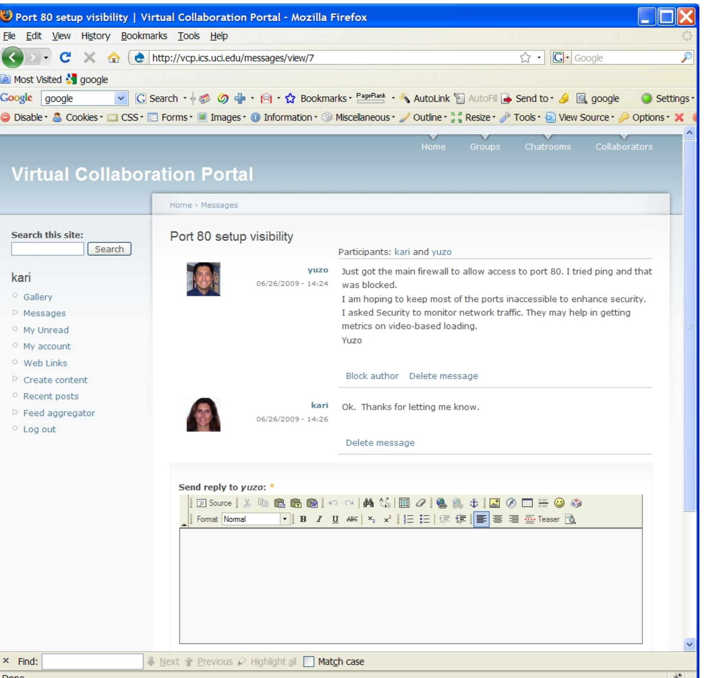
Task: Click the reply message text area
Action: tap(411, 586)
